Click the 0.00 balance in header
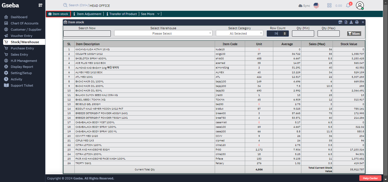The height and width of the screenshot is (182, 388). coord(339,6)
